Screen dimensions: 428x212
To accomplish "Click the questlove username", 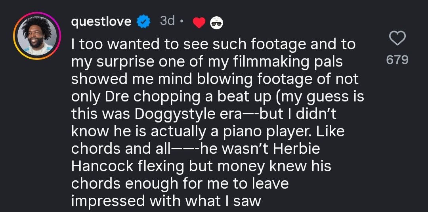I will click(x=101, y=21).
